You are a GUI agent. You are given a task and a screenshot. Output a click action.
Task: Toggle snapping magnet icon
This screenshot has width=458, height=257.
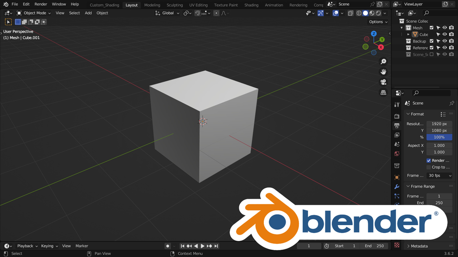coord(197,13)
